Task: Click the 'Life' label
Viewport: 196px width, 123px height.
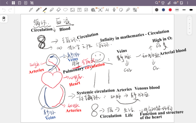Action: [x=129, y=115]
